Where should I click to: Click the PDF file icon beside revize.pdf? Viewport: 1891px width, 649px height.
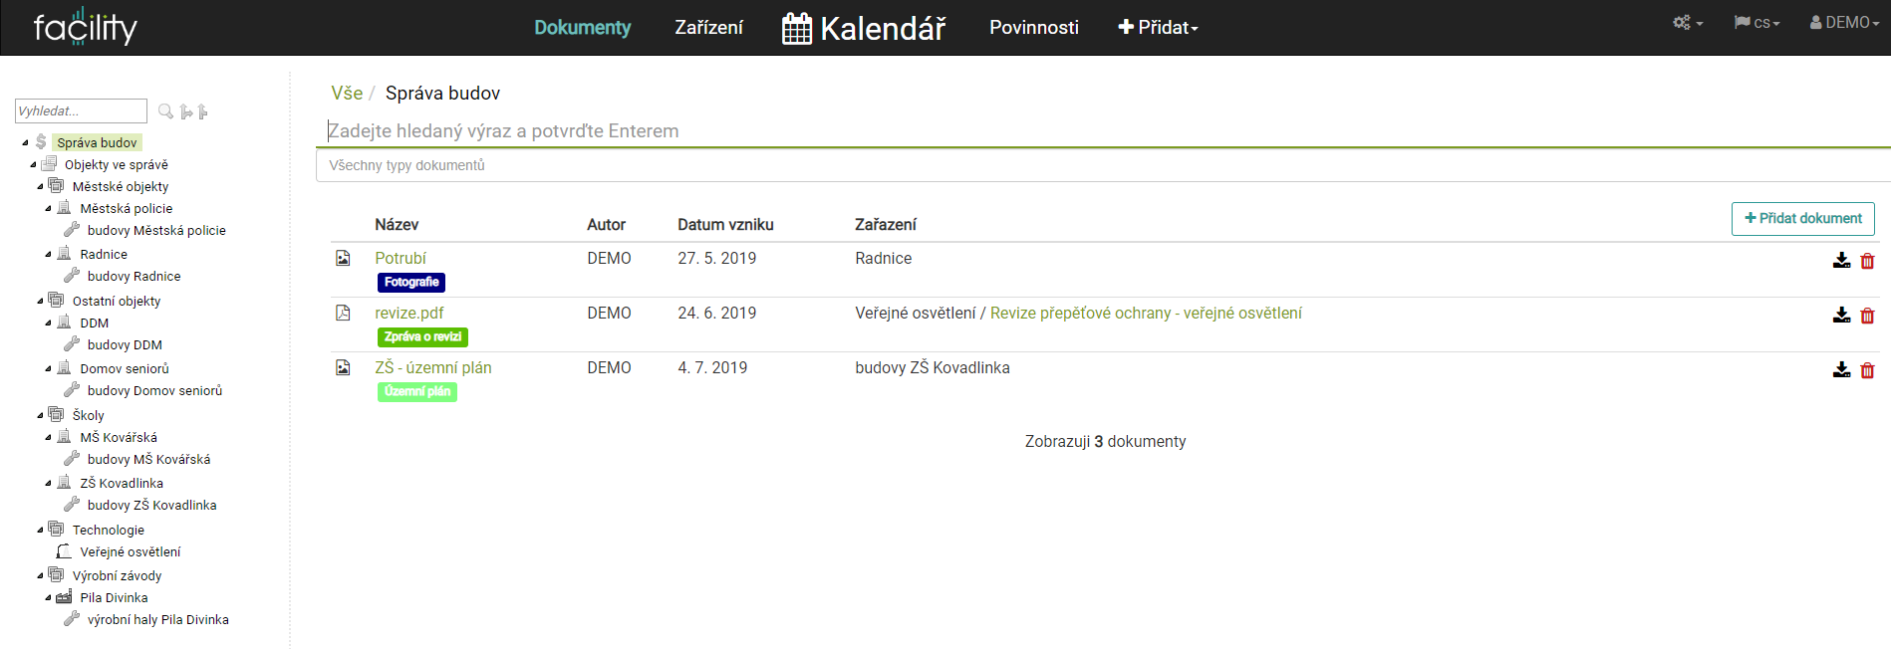coord(343,314)
